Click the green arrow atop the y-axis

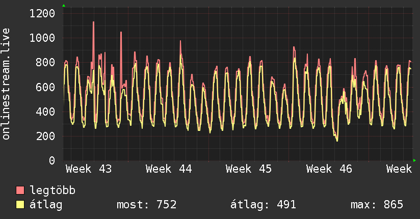point(64,6)
